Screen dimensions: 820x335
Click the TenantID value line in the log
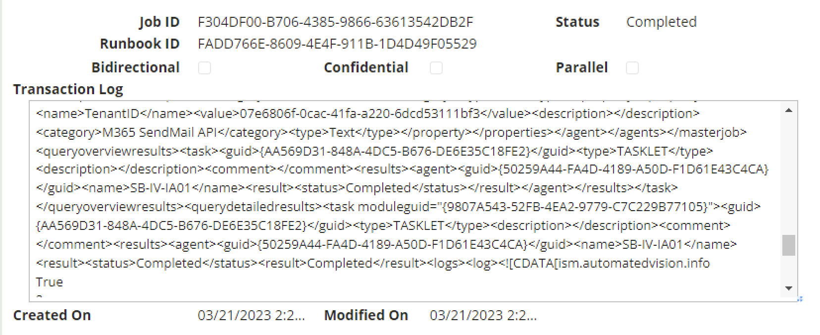coord(368,113)
